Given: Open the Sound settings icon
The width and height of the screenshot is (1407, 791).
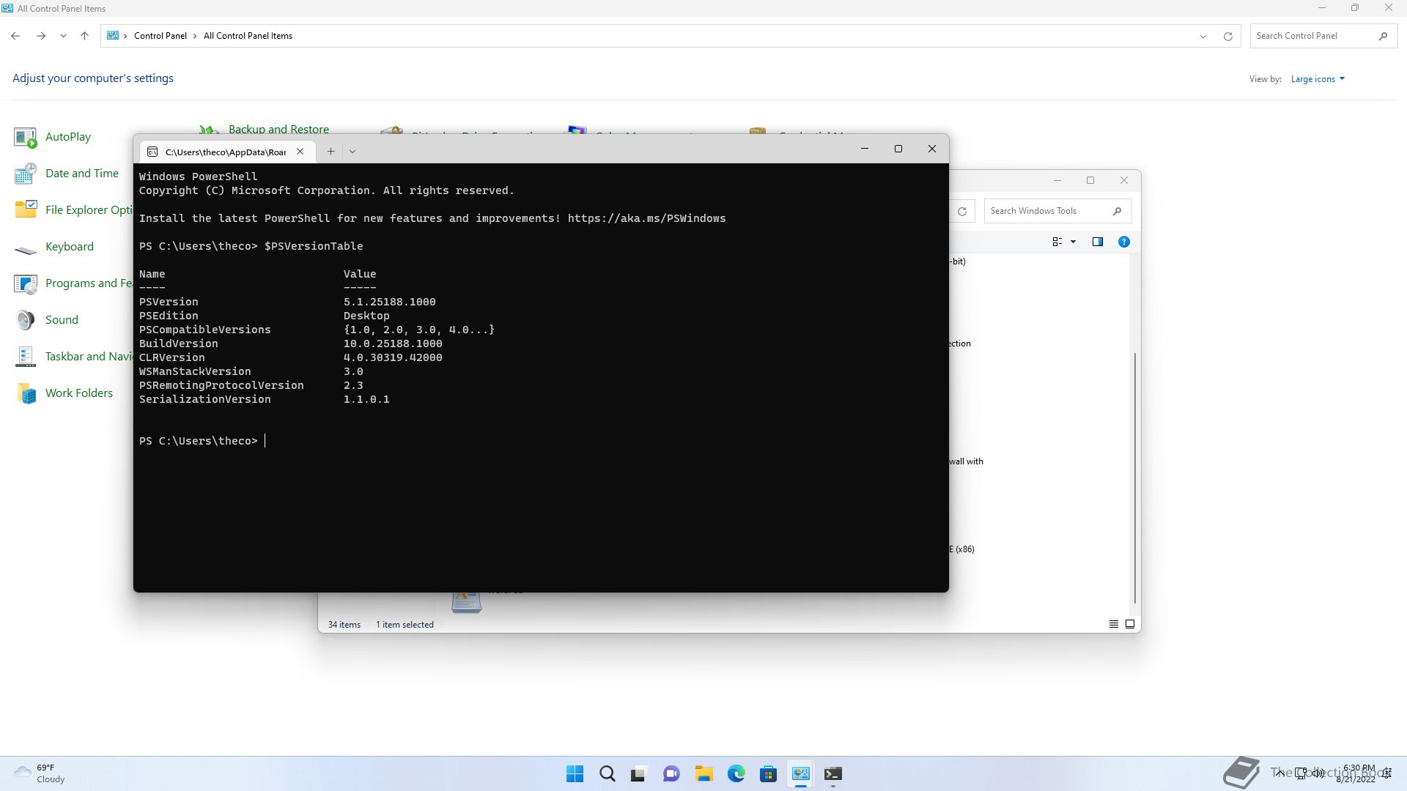Looking at the screenshot, I should click(x=26, y=320).
